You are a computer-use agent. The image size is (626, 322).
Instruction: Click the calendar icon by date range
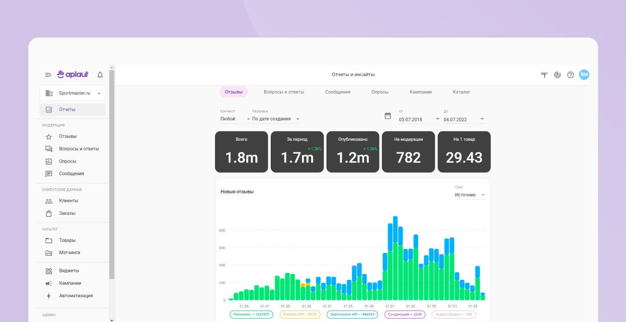click(x=388, y=116)
